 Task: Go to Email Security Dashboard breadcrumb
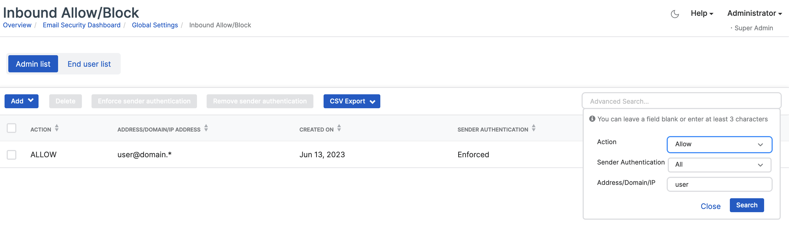81,25
